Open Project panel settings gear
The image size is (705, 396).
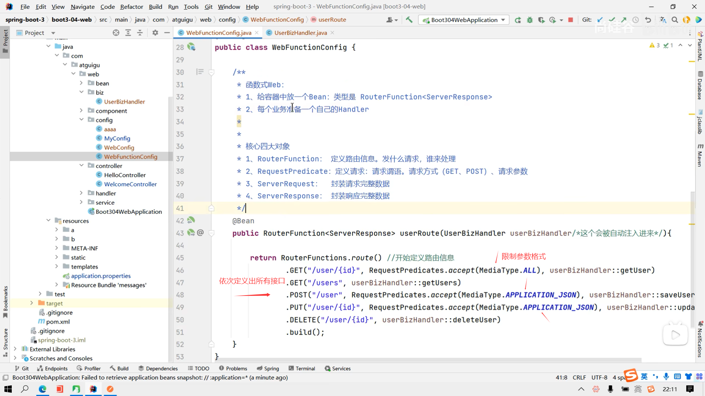point(155,33)
